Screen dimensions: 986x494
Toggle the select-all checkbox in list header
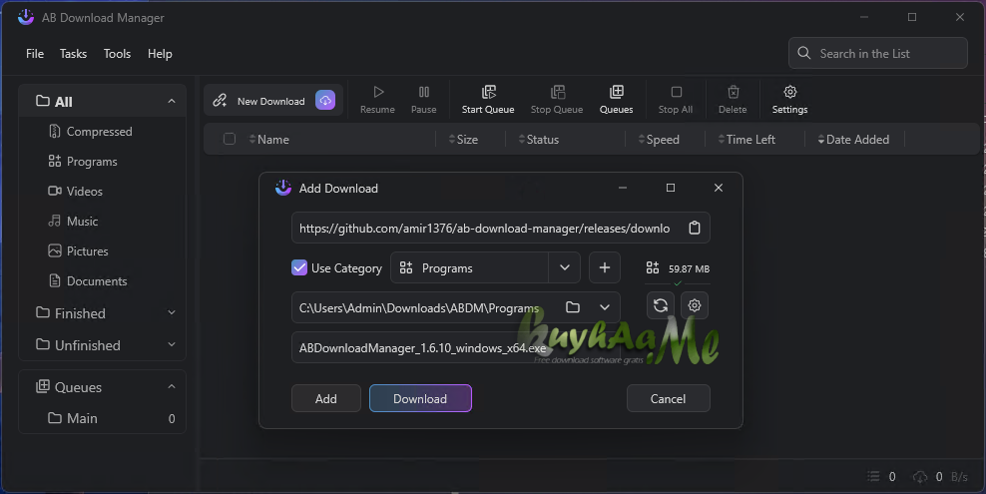(230, 139)
